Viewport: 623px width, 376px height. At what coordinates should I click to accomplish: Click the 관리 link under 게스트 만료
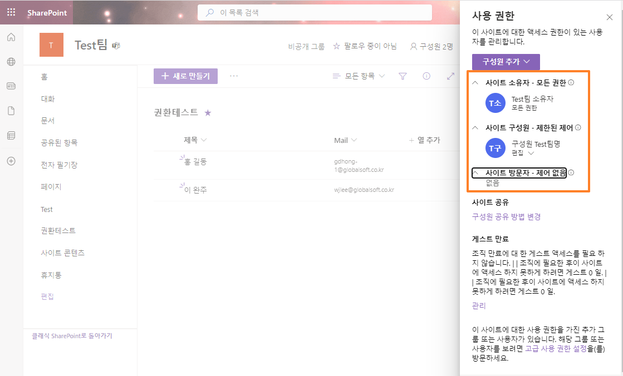[479, 306]
